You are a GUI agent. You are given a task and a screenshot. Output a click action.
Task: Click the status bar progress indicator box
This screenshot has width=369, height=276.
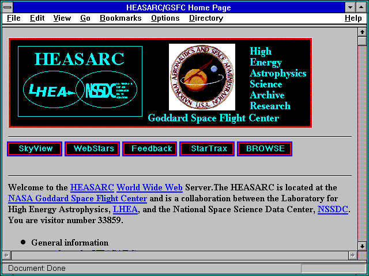[x=333, y=269]
